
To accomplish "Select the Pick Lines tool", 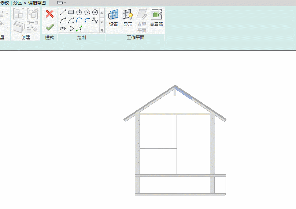I will coord(79,28).
